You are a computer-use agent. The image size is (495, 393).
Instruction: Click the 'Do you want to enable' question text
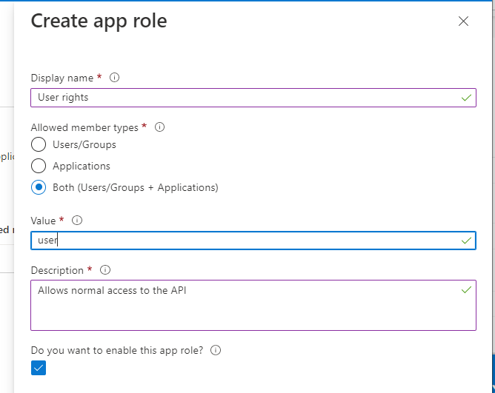click(116, 350)
